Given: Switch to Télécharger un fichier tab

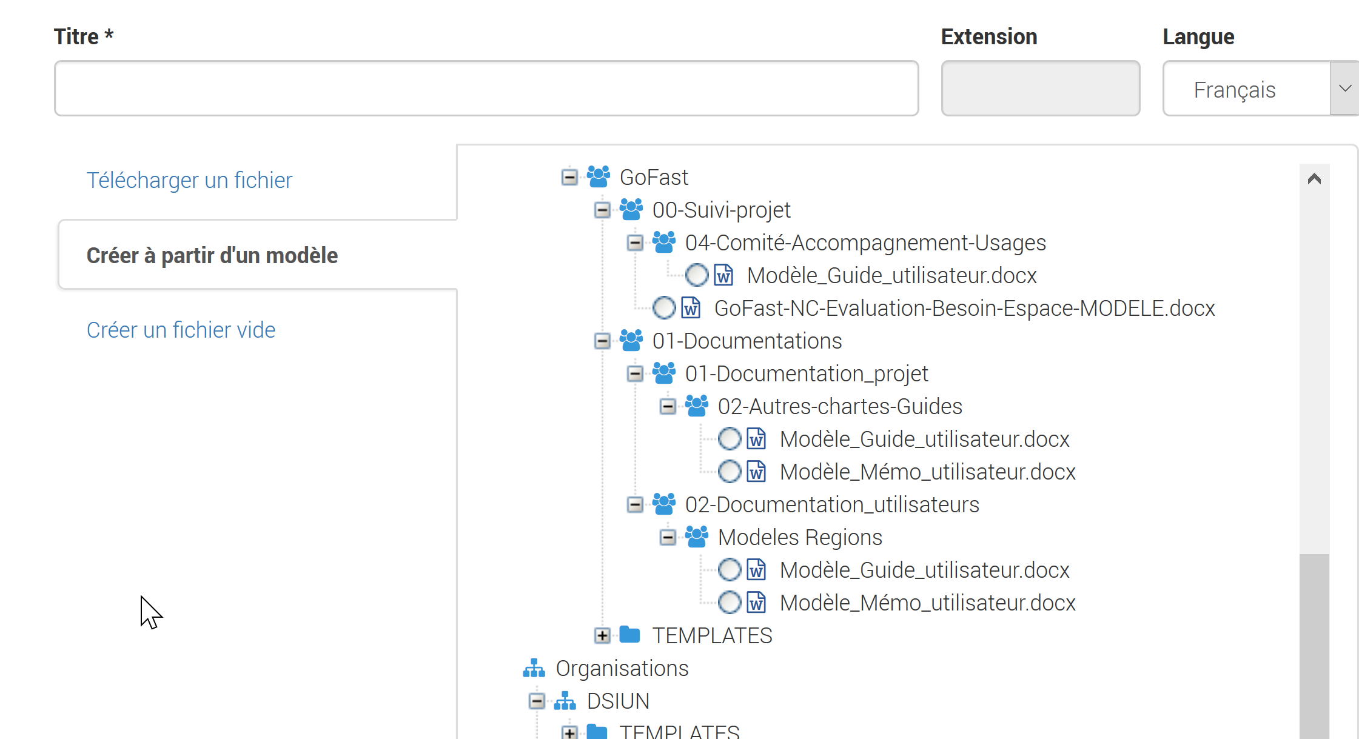Looking at the screenshot, I should pyautogui.click(x=189, y=180).
